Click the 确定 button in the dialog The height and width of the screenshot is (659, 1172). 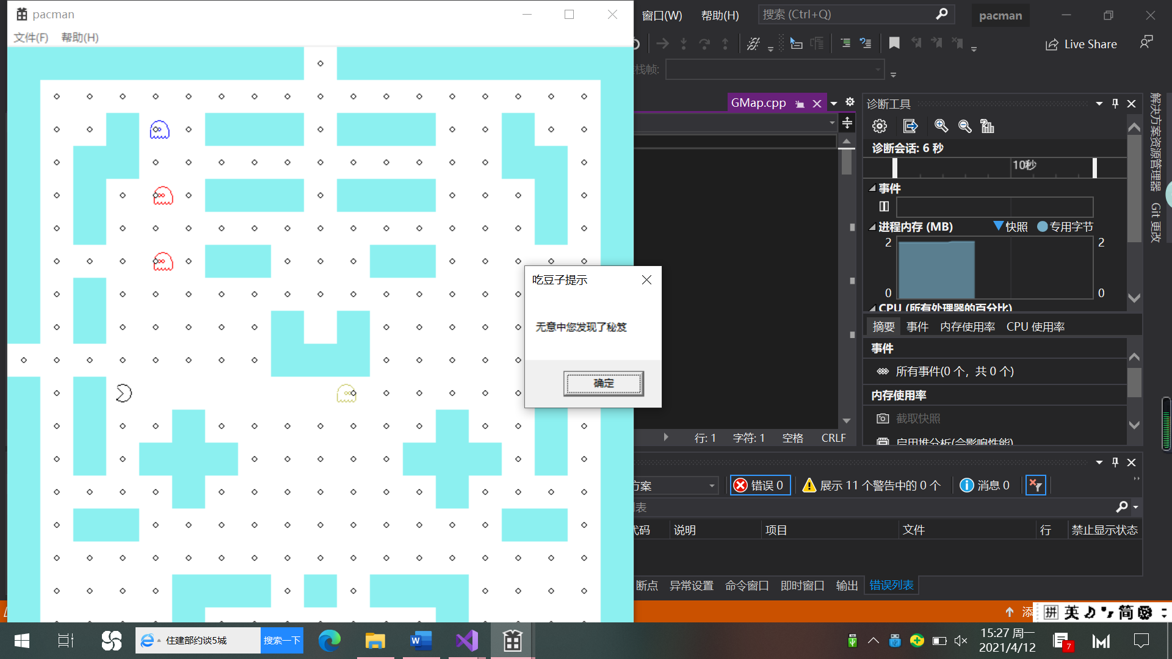click(603, 383)
